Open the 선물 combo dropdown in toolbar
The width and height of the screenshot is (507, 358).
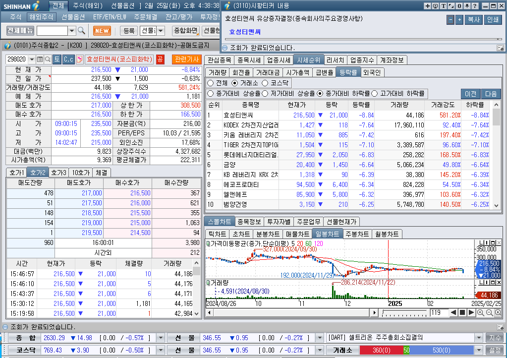(x=161, y=31)
